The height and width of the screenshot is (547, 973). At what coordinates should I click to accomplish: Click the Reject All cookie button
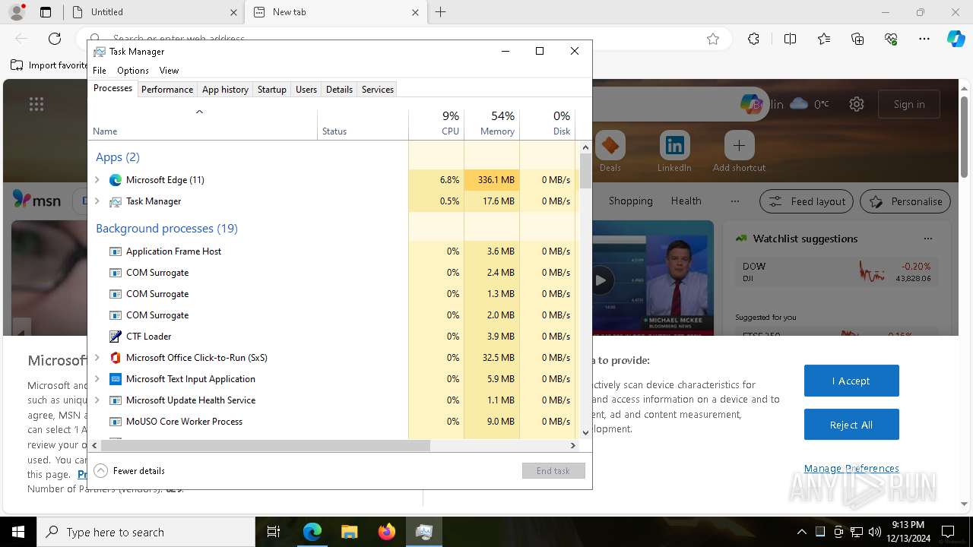tap(851, 425)
